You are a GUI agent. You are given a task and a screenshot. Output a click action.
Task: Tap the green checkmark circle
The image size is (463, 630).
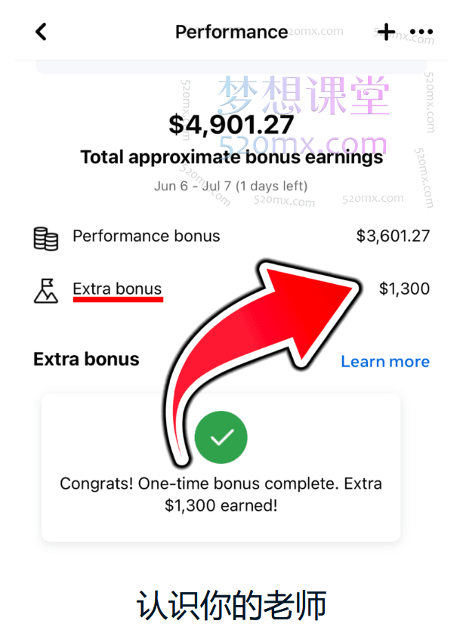pos(221,436)
